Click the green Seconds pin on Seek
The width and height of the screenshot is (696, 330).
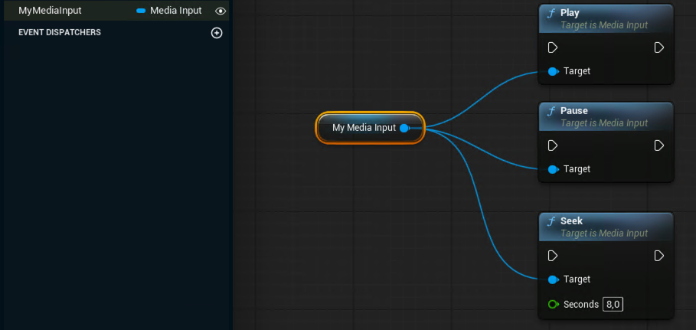click(553, 304)
